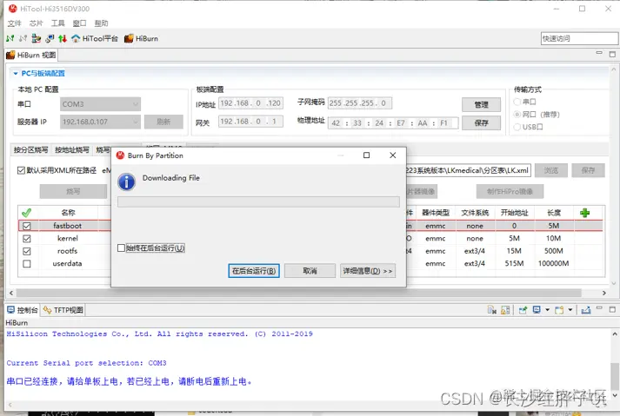Open the 帮助 menu
Image resolution: width=620 pixels, height=416 pixels.
point(101,23)
